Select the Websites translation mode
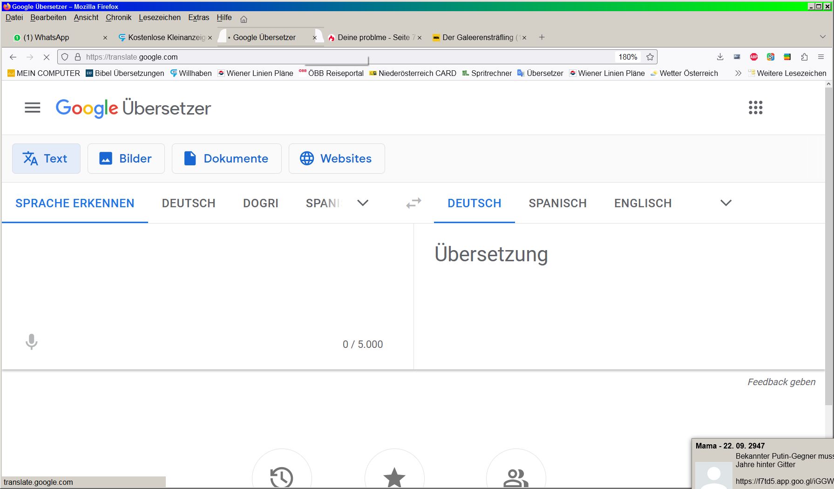Image resolution: width=834 pixels, height=489 pixels. tap(337, 158)
